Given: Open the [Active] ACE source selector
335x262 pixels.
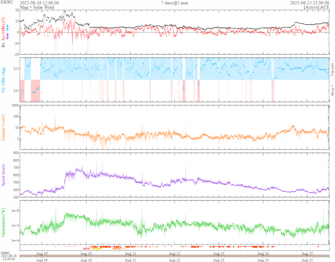Looking at the screenshot, I should [x=316, y=7].
